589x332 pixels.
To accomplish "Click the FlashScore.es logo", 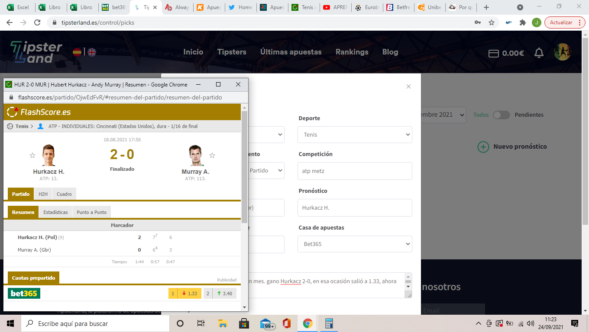I will pyautogui.click(x=39, y=112).
